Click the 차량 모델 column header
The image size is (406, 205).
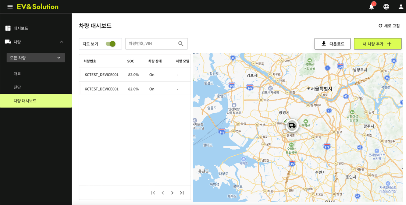[183, 61]
